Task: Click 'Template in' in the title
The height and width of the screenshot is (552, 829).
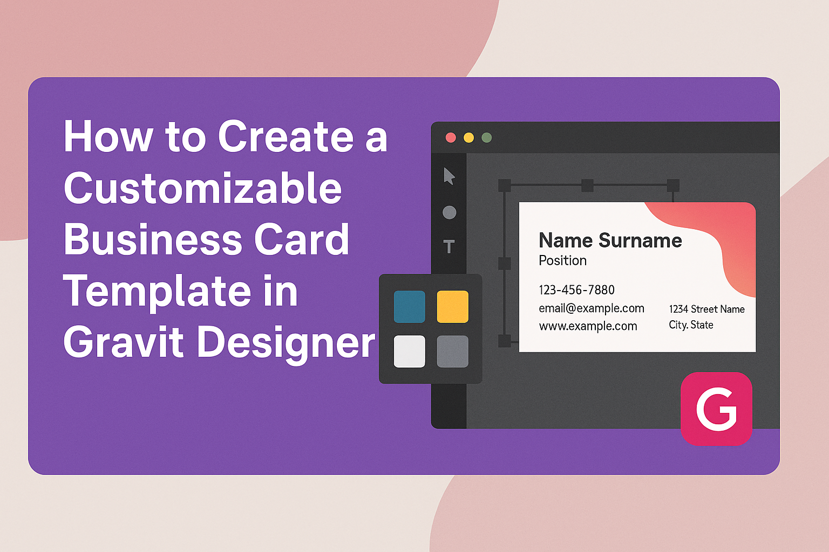Action: pos(181,291)
